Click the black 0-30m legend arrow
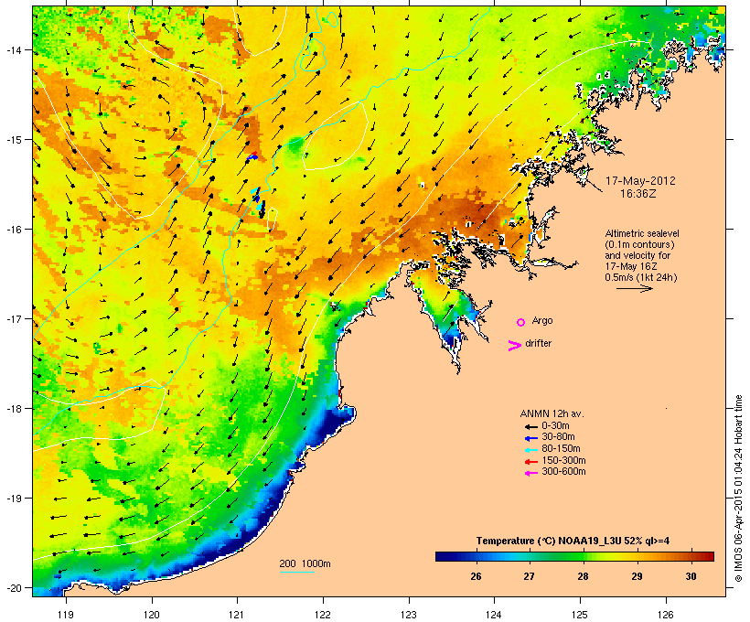Viewport: 750px width, 622px height. tap(530, 426)
